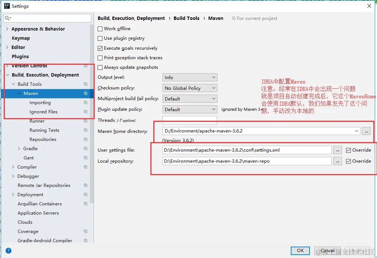Enable the Work offline checkbox
Viewport: 377px width, 258px height.
coord(100,29)
